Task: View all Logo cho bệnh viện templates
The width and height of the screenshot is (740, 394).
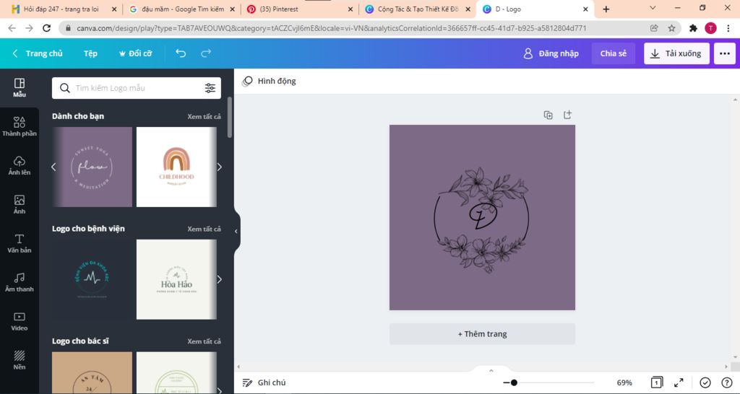Action: (x=204, y=229)
